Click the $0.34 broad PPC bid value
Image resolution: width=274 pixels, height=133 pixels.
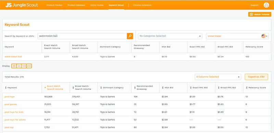click(220, 57)
